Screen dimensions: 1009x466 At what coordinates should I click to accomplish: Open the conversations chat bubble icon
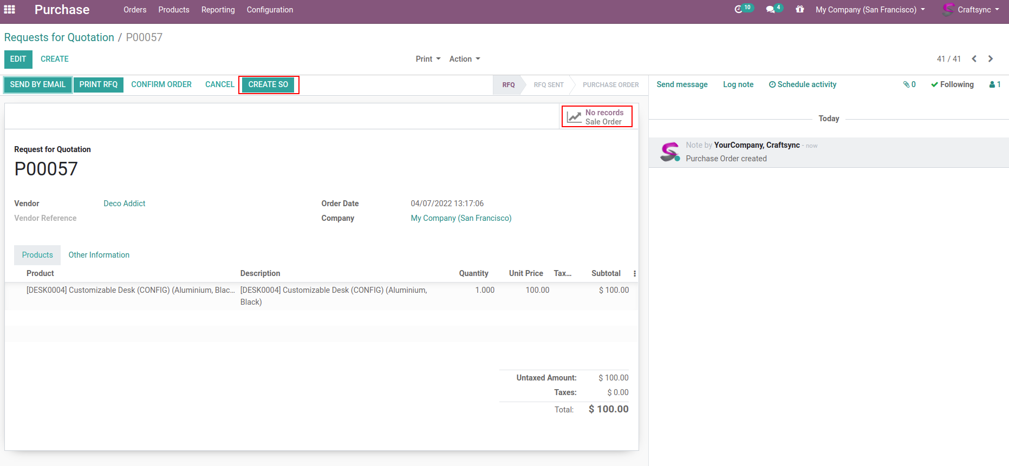click(x=771, y=9)
